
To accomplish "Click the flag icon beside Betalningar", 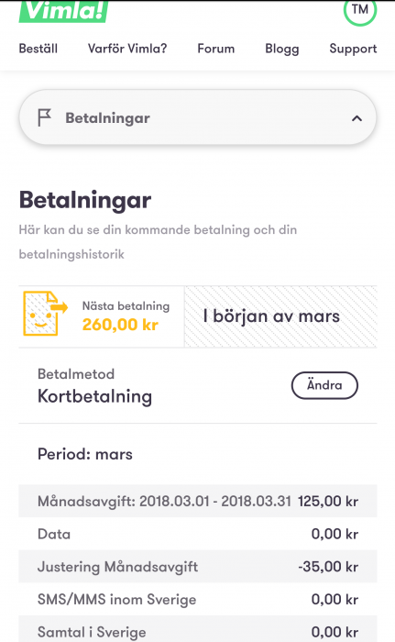I will pyautogui.click(x=44, y=118).
